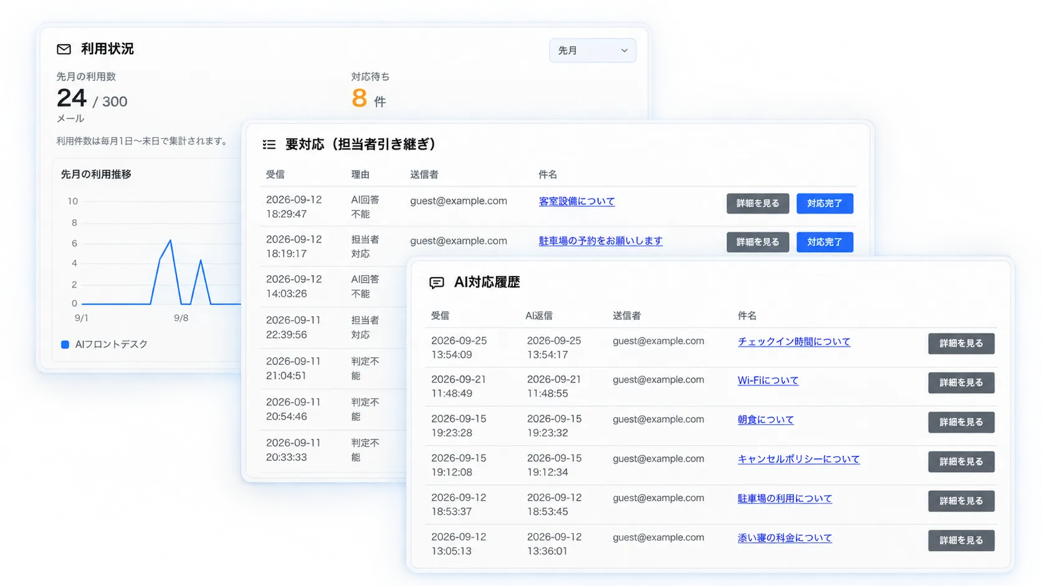Click the 理由 column header
The image size is (1042, 586).
[360, 174]
